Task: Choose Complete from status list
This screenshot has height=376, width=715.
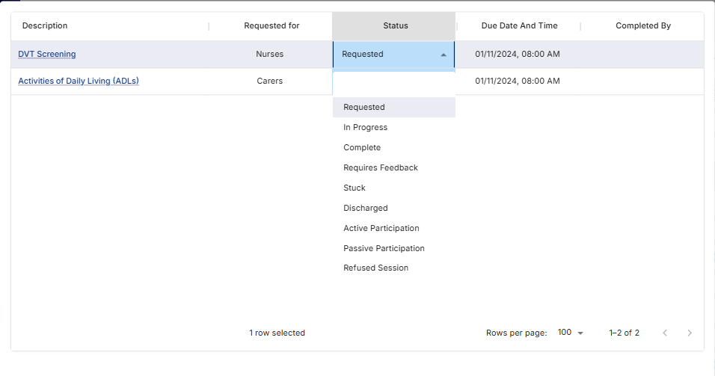Action: coord(362,147)
